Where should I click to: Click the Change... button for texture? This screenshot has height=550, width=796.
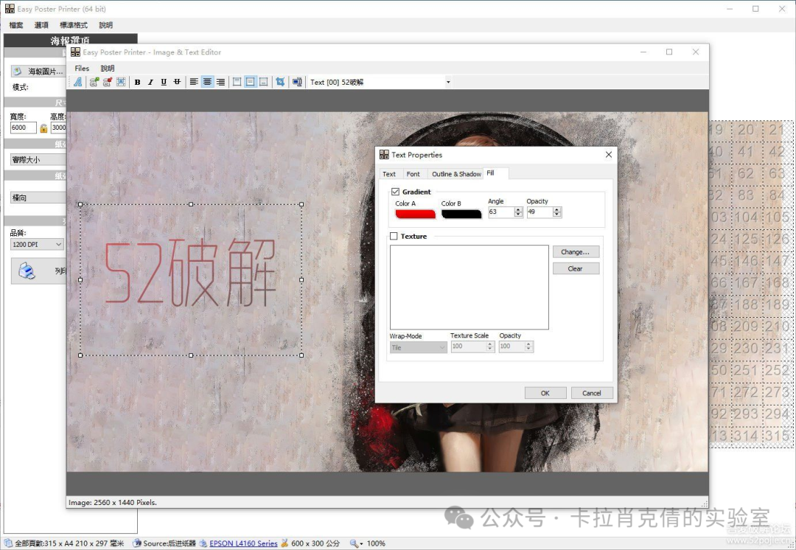point(576,251)
